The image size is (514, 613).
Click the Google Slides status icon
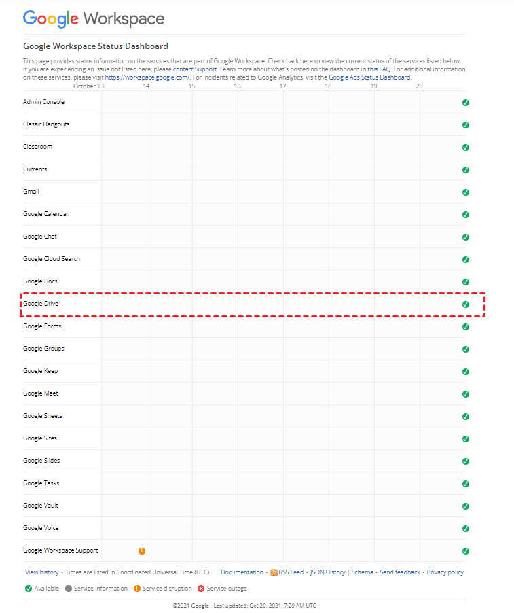tap(466, 461)
